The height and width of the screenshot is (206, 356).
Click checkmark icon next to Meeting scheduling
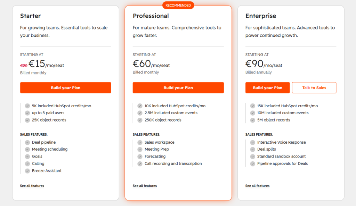[x=27, y=149]
